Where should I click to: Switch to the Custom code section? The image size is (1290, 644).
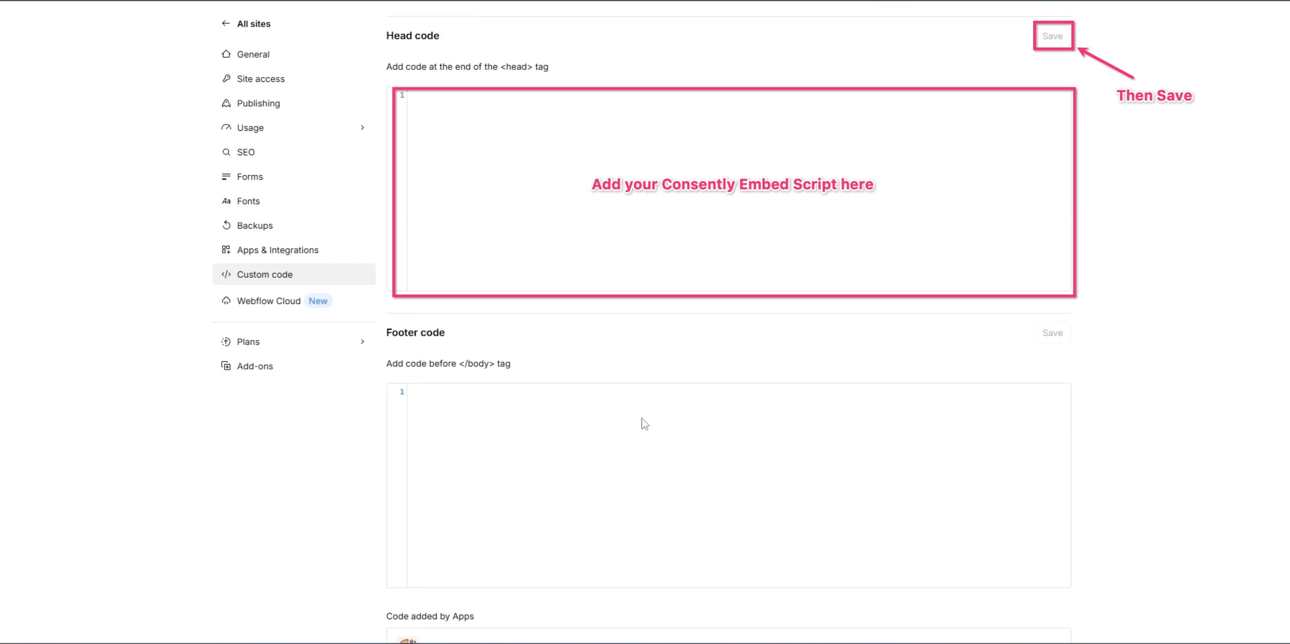point(265,274)
